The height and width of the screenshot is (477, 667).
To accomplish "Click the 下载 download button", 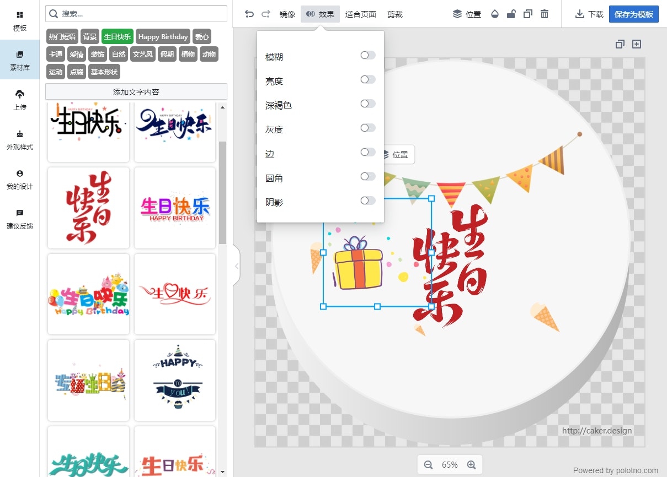I will point(589,14).
